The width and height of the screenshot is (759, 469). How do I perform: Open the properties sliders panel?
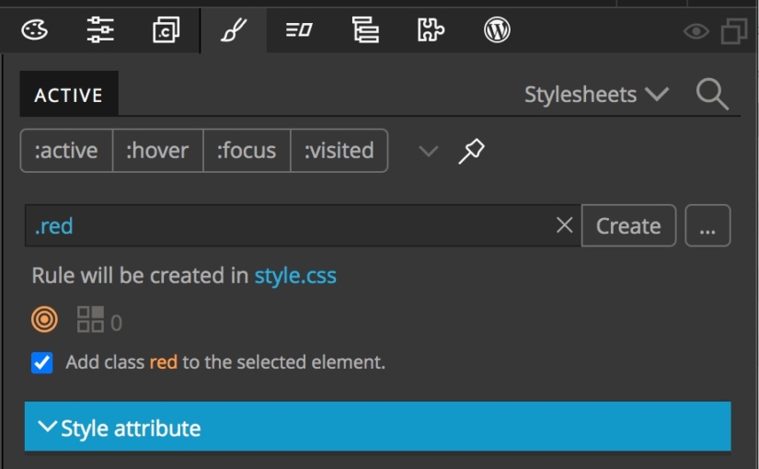click(x=100, y=30)
